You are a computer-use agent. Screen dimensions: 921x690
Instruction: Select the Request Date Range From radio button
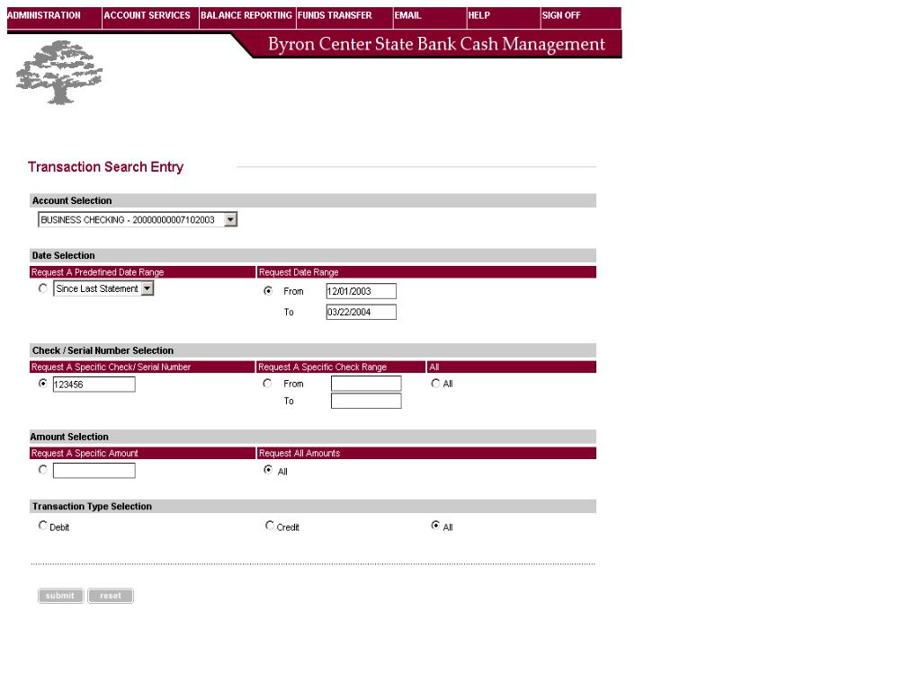(268, 290)
